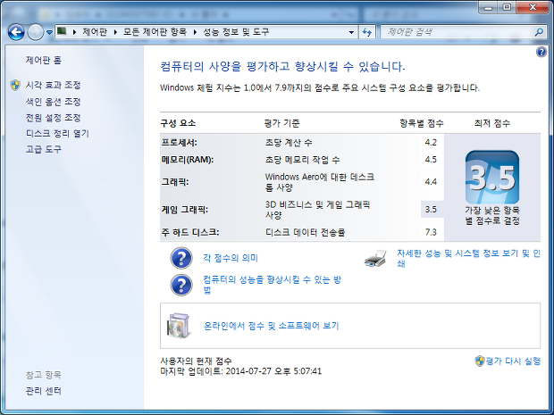Expand the arrow before 제어판 breadcrumb
The height and width of the screenshot is (415, 554).
click(x=74, y=32)
